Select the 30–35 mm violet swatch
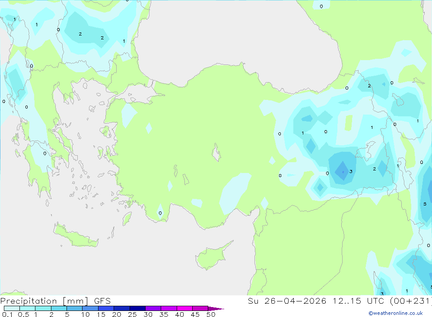This screenshot has width=432, height=317. click(x=153, y=308)
